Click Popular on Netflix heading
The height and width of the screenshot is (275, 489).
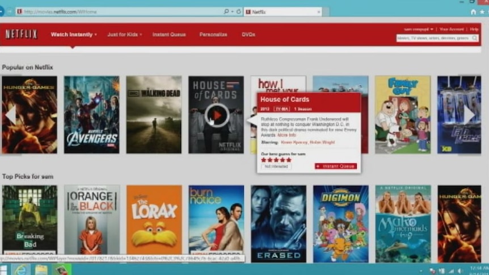pos(27,67)
